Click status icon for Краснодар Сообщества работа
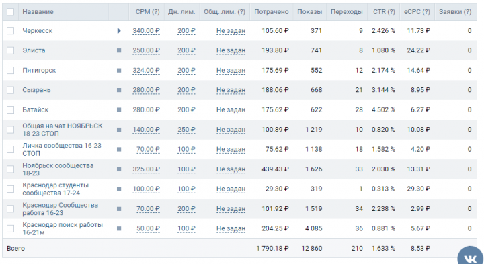 (x=119, y=209)
